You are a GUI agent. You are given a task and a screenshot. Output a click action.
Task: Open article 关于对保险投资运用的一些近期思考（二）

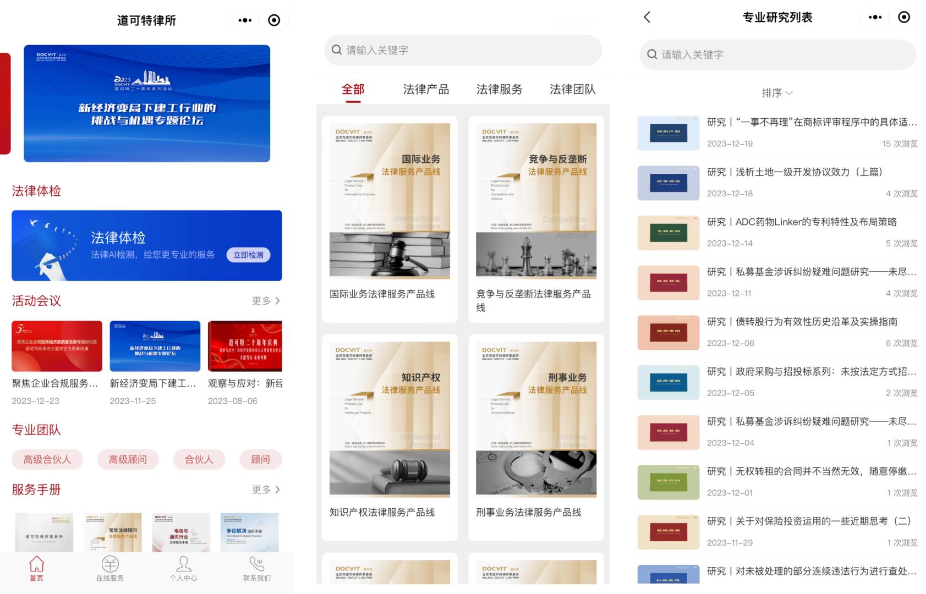point(777,532)
